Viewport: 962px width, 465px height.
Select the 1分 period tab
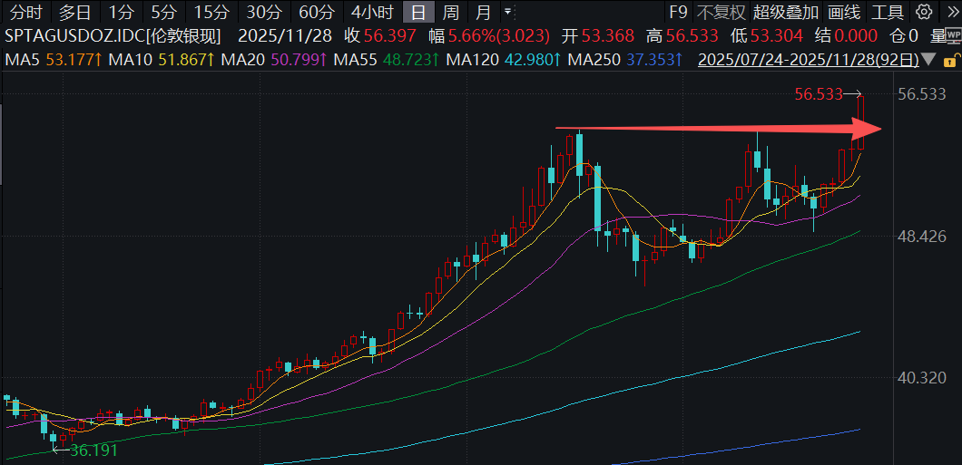click(x=120, y=12)
